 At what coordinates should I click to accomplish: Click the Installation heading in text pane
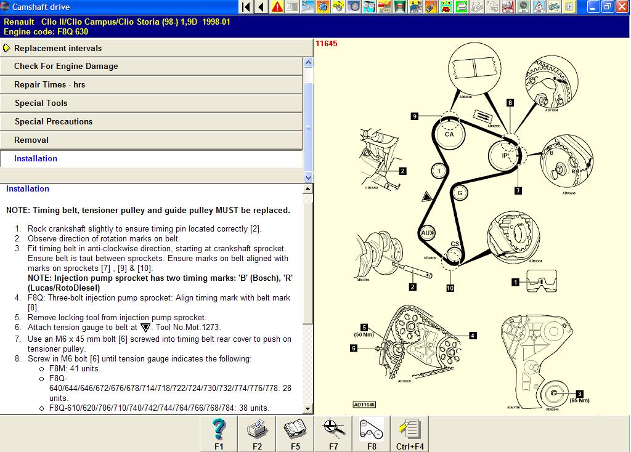(27, 188)
